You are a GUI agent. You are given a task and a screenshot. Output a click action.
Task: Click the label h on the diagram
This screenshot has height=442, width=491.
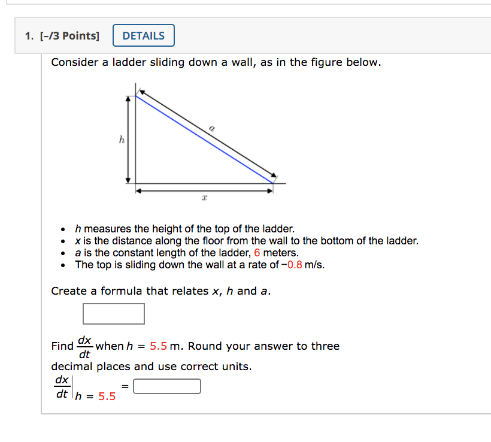[x=122, y=139]
